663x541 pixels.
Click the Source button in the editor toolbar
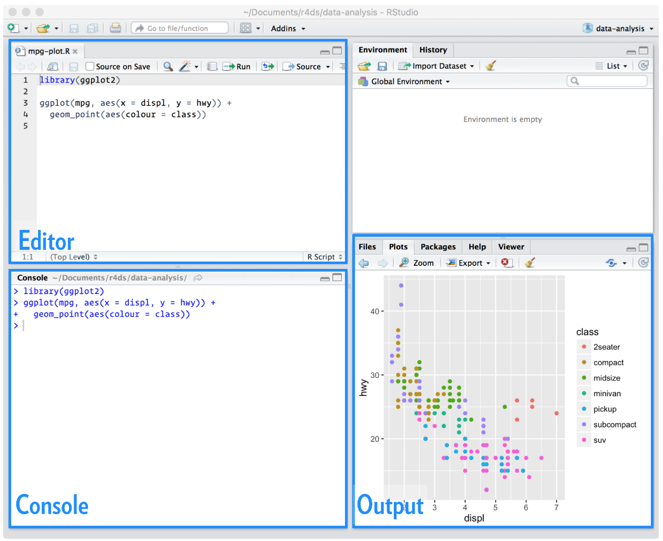point(303,66)
